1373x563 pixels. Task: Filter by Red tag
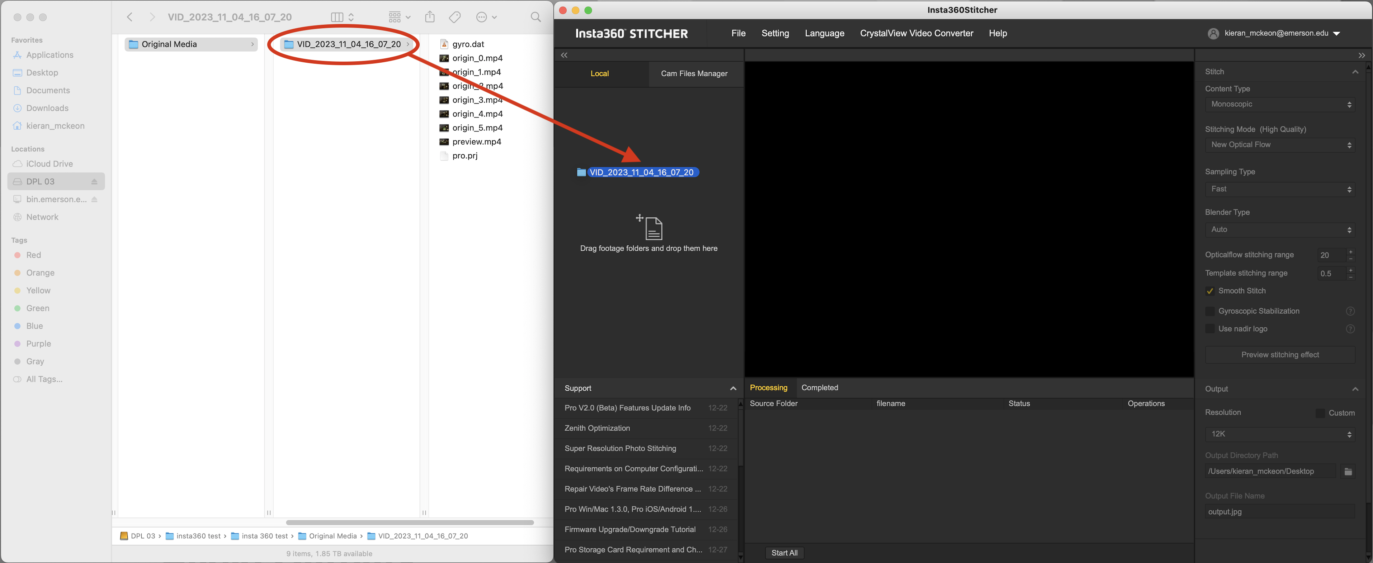[x=34, y=255]
